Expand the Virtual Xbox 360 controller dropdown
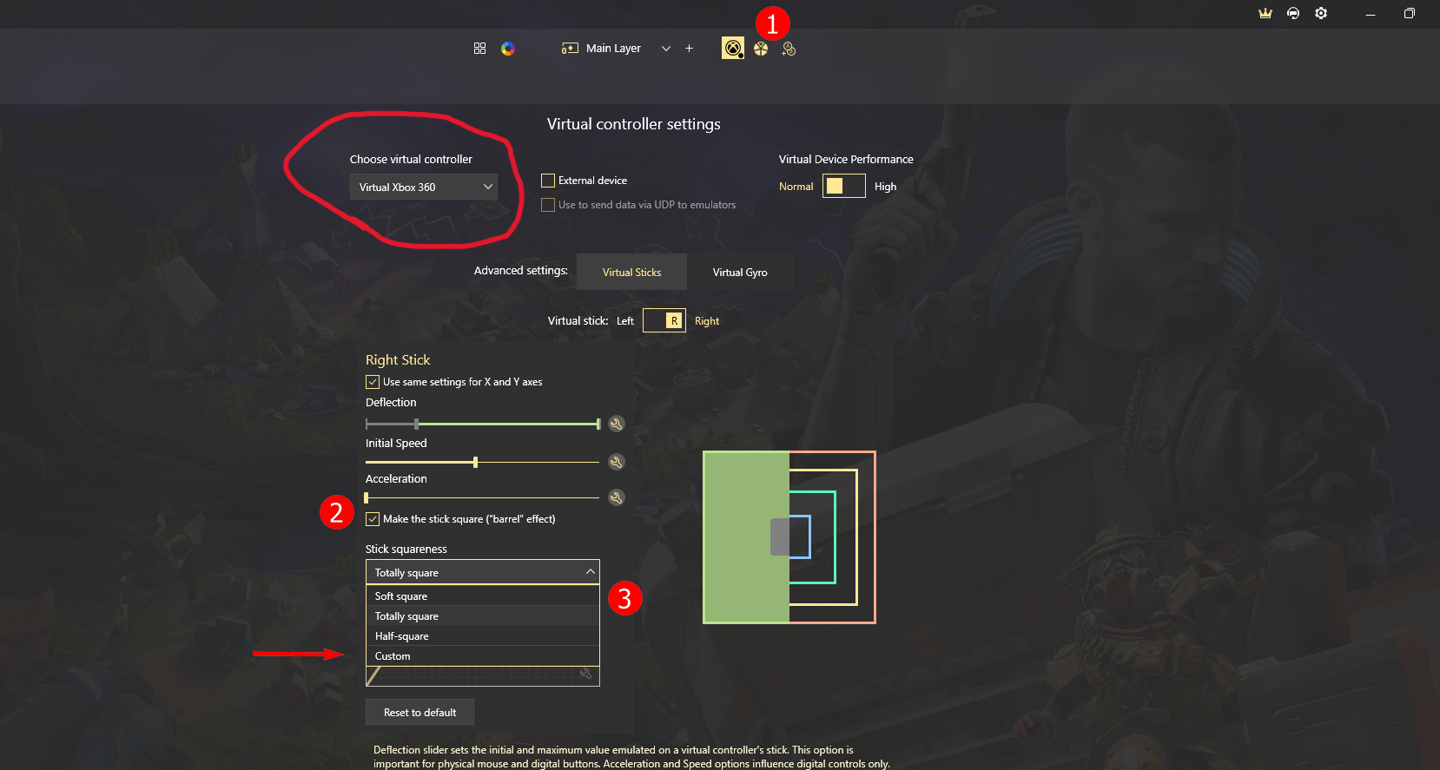The image size is (1440, 770). point(424,187)
